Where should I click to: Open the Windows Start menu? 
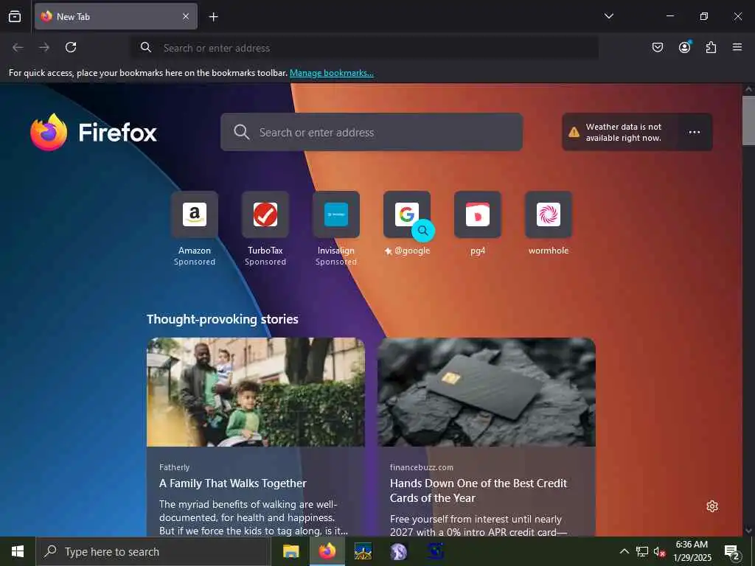pos(18,551)
